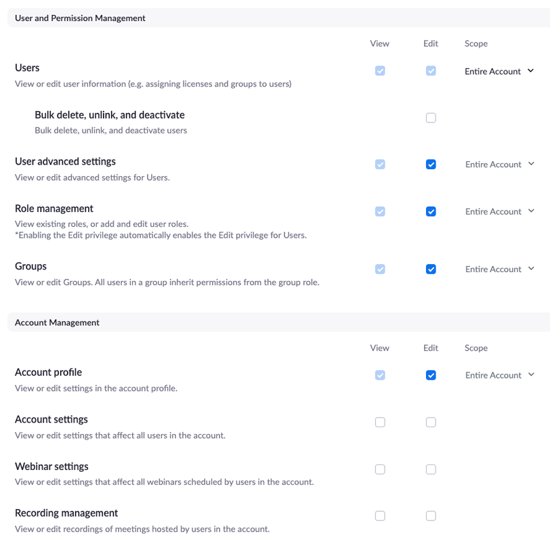This screenshot has height=545, width=550.
Task: Toggle the Edit checkbox for User advanced settings
Action: point(431,164)
